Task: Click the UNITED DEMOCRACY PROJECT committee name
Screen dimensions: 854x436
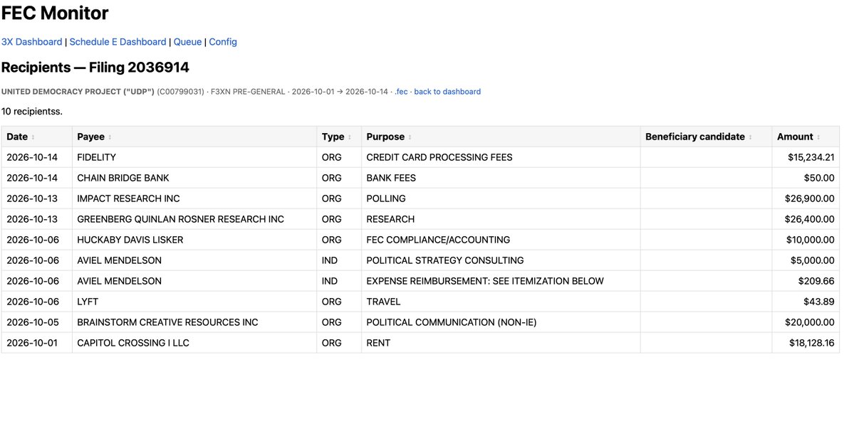Action: pyautogui.click(x=78, y=91)
